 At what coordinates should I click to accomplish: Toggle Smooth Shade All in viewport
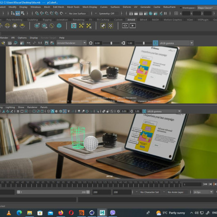coord(53,111)
